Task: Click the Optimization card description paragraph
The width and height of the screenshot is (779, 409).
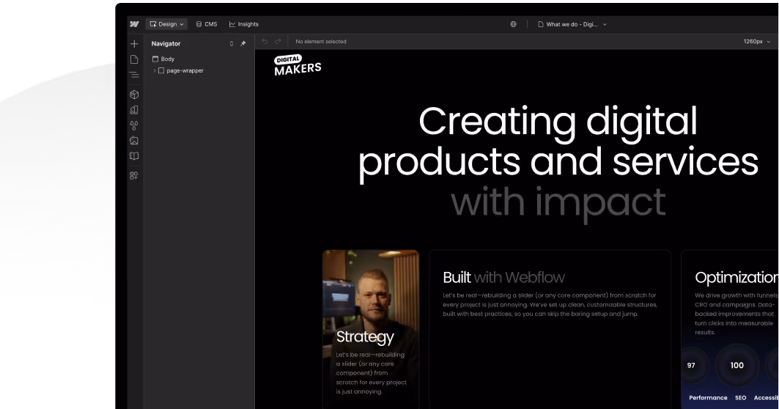Action: click(736, 314)
